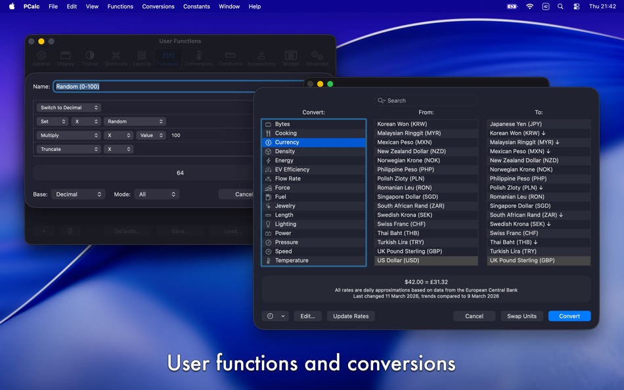The height and width of the screenshot is (390, 624).
Task: Open the Advanced settings pane
Action: (x=317, y=58)
